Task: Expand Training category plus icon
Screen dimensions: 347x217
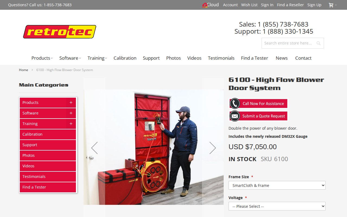Action: point(71,124)
